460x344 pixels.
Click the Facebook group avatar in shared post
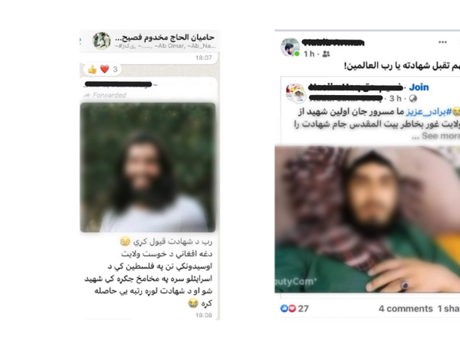pyautogui.click(x=295, y=93)
